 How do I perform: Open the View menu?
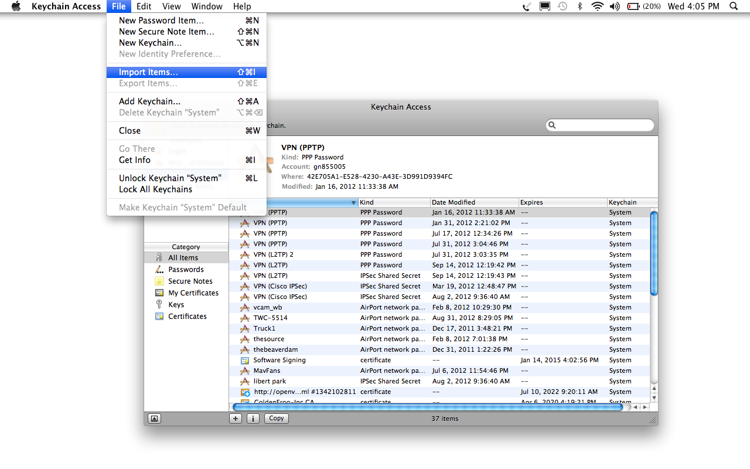click(171, 6)
